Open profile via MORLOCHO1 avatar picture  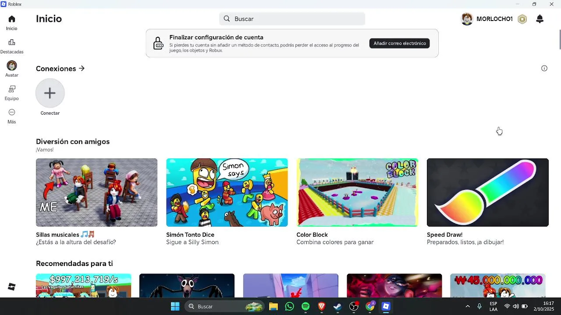pos(467,19)
